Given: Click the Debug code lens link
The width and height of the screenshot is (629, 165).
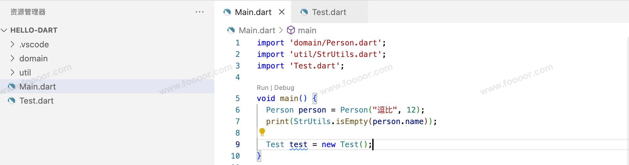Looking at the screenshot, I should [284, 88].
